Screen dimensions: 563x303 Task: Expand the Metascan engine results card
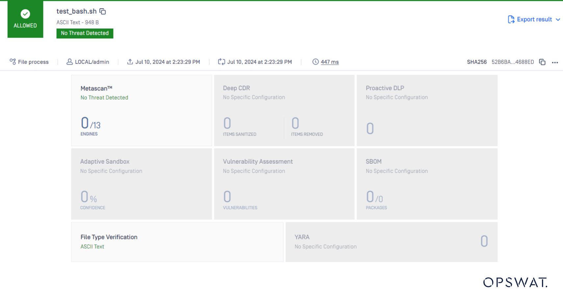pyautogui.click(x=141, y=111)
